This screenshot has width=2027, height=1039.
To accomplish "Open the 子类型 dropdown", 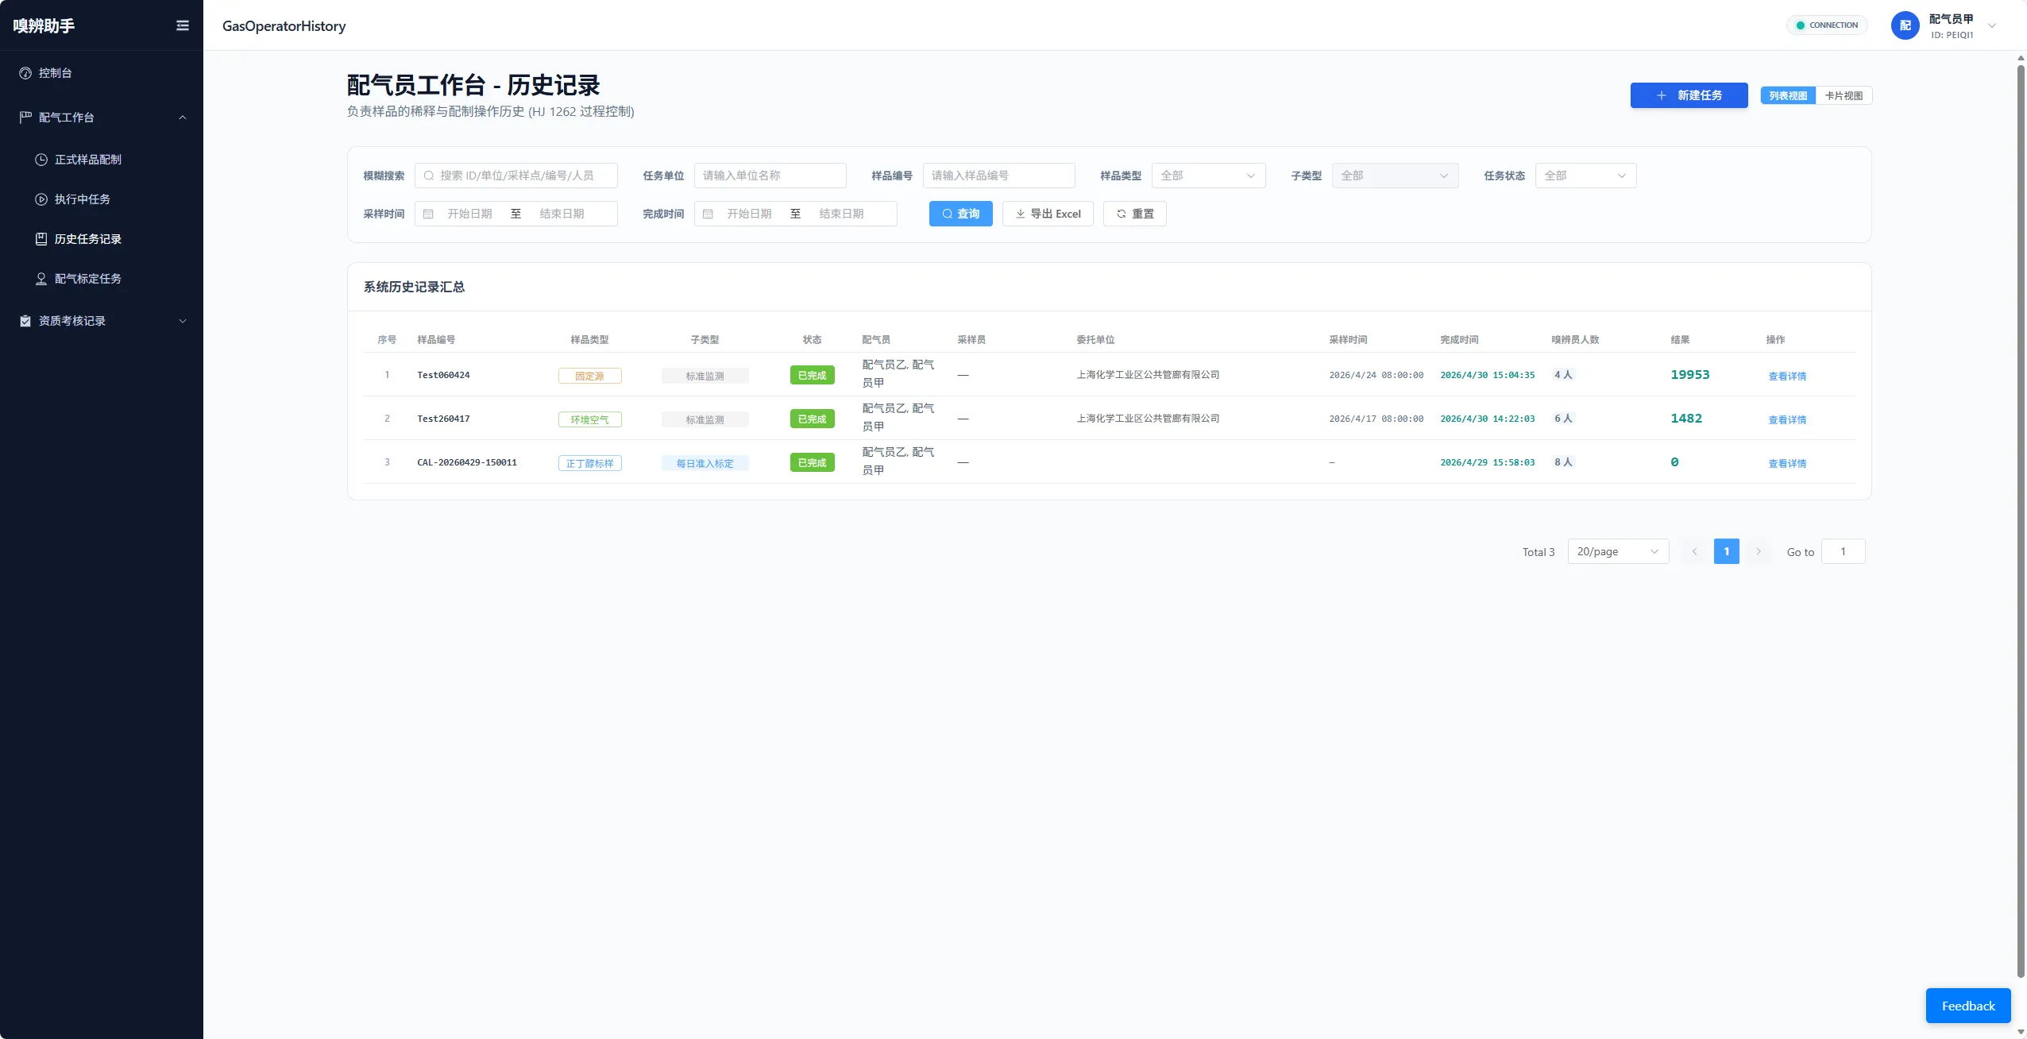I will pos(1395,176).
